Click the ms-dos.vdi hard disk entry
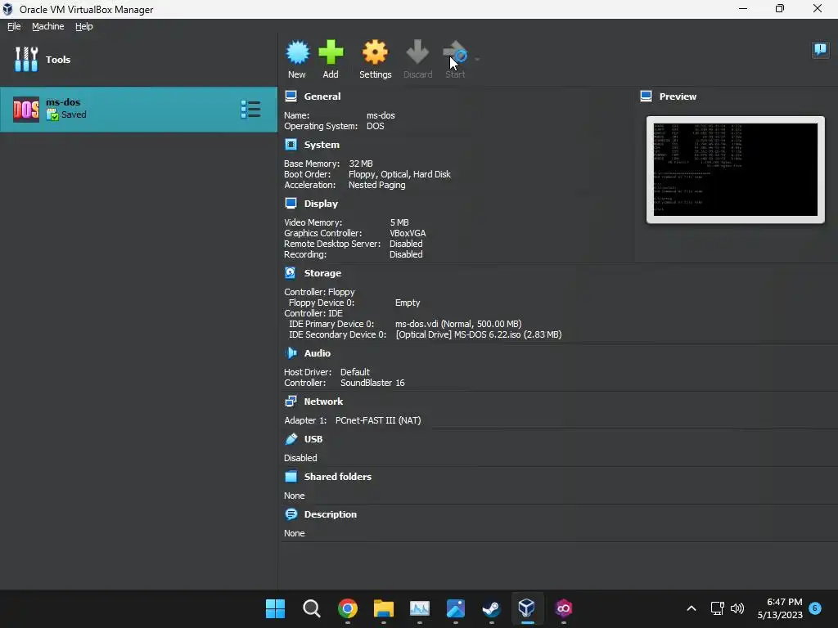838x628 pixels. tap(458, 324)
